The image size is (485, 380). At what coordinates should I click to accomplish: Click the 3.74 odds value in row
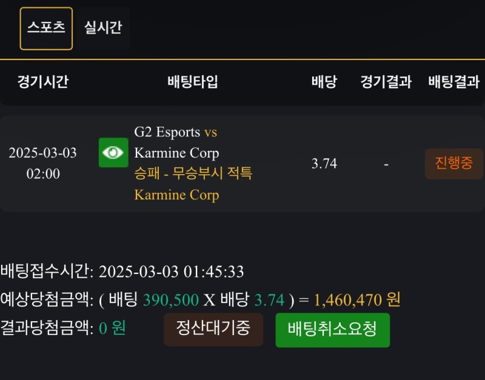click(x=324, y=164)
